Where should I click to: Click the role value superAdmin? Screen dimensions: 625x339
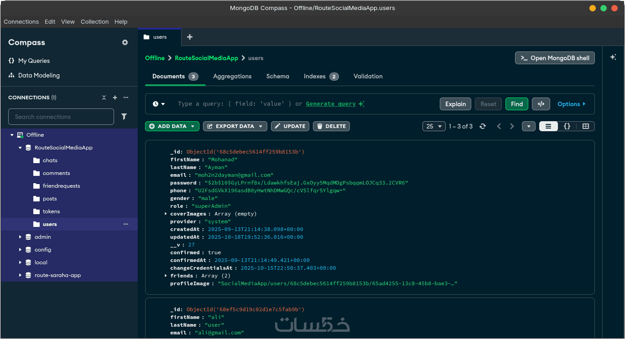point(211,206)
